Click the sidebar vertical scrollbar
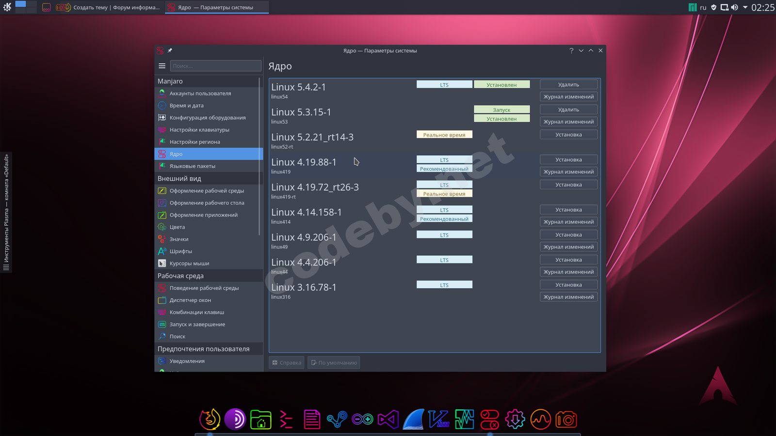Screen dimensions: 776x436 [x=259, y=156]
